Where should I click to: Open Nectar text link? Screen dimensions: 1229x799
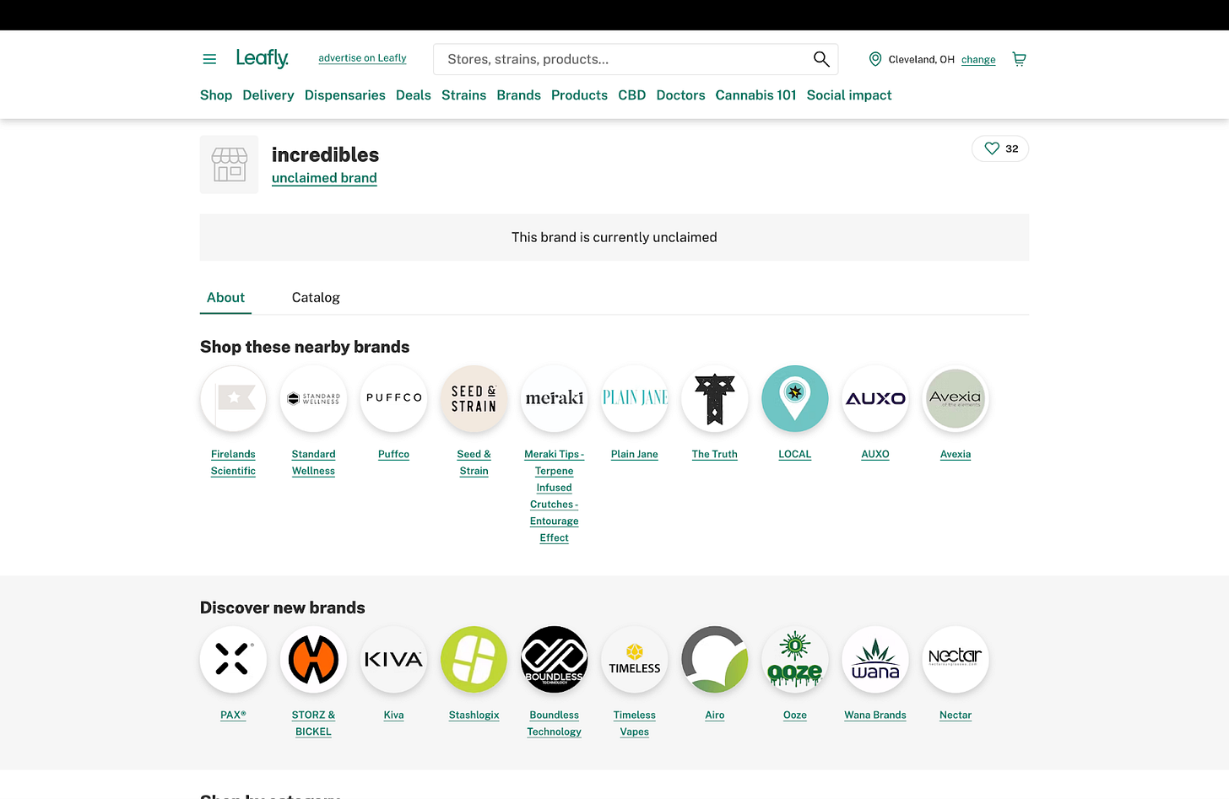[x=956, y=715]
